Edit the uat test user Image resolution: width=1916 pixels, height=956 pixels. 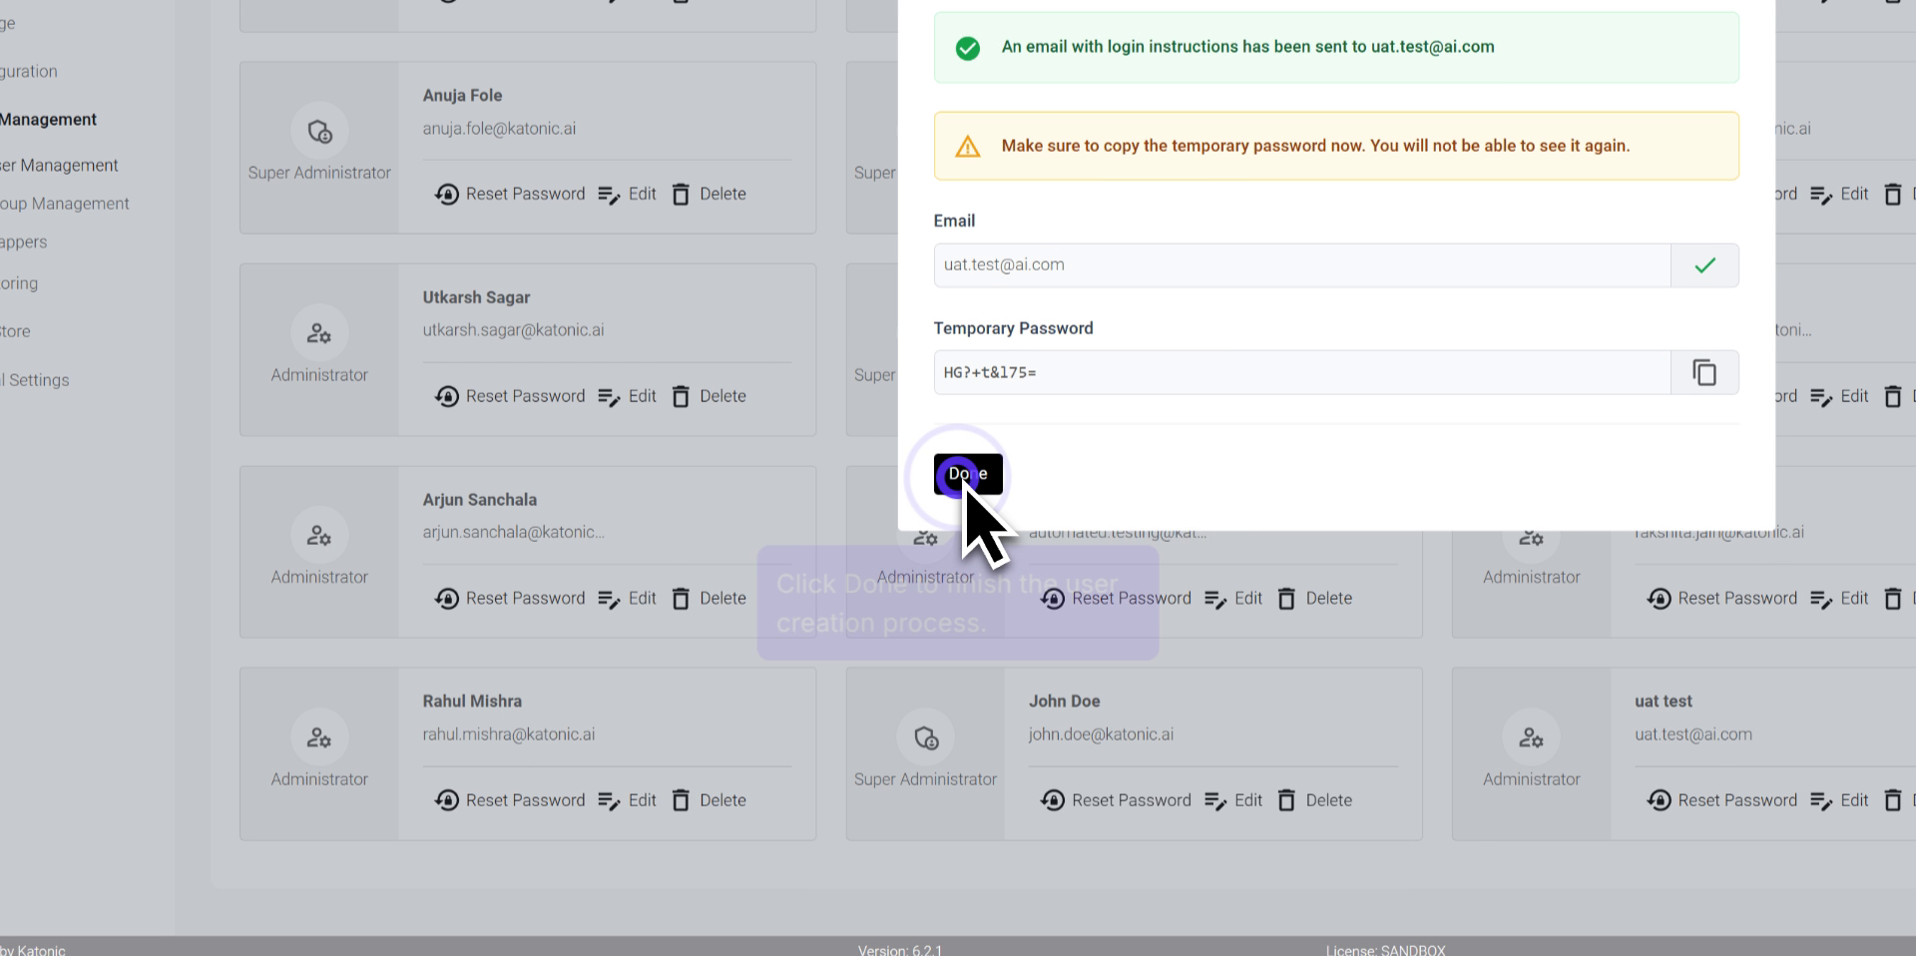coord(1839,799)
